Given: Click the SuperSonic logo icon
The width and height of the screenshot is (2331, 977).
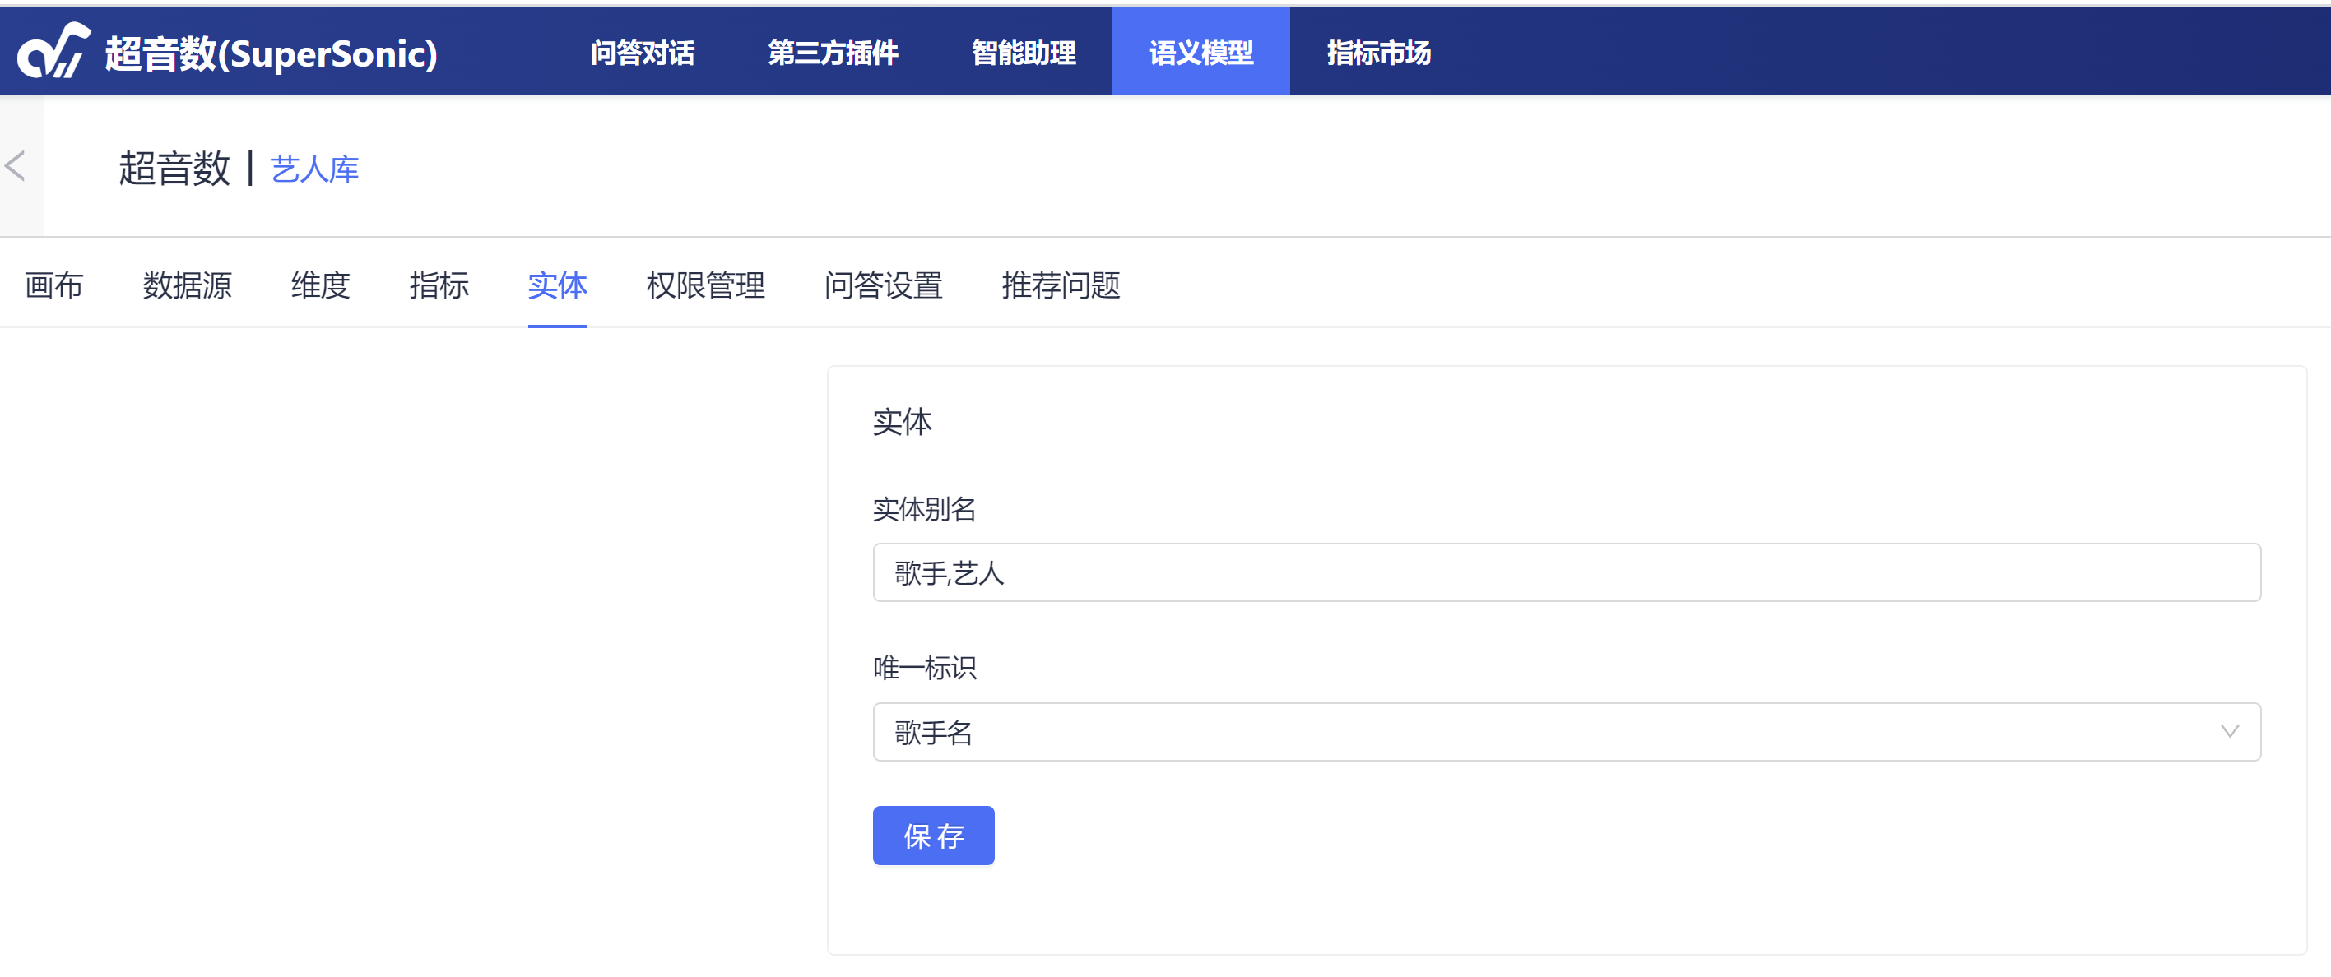Looking at the screenshot, I should (x=53, y=52).
